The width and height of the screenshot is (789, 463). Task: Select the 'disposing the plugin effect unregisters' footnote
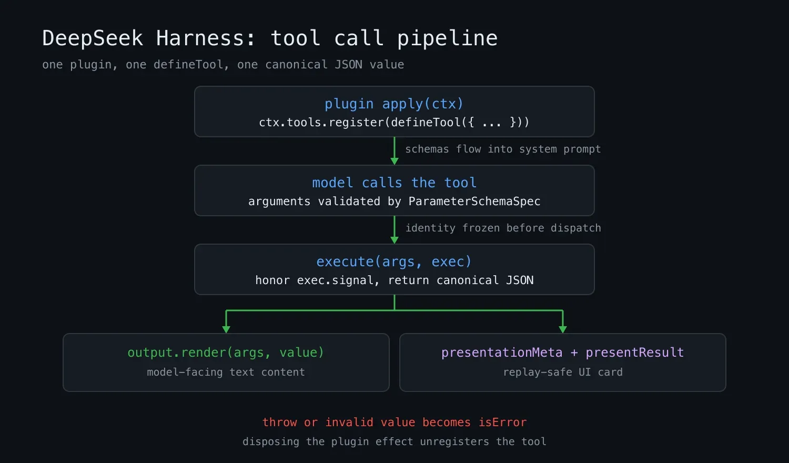click(394, 441)
